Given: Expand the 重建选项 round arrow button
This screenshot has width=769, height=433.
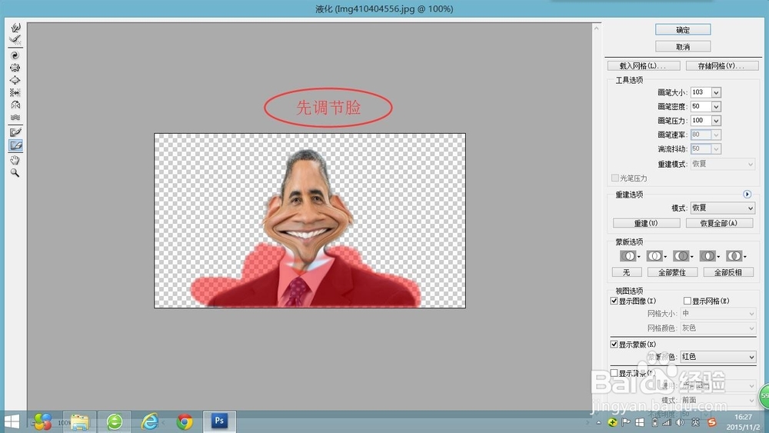Looking at the screenshot, I should point(747,194).
